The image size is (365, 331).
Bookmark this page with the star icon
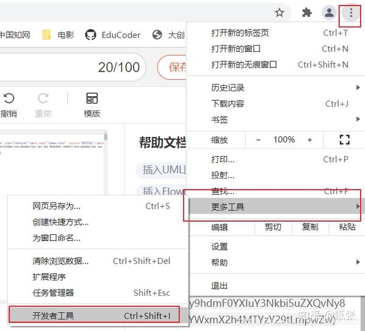[279, 12]
